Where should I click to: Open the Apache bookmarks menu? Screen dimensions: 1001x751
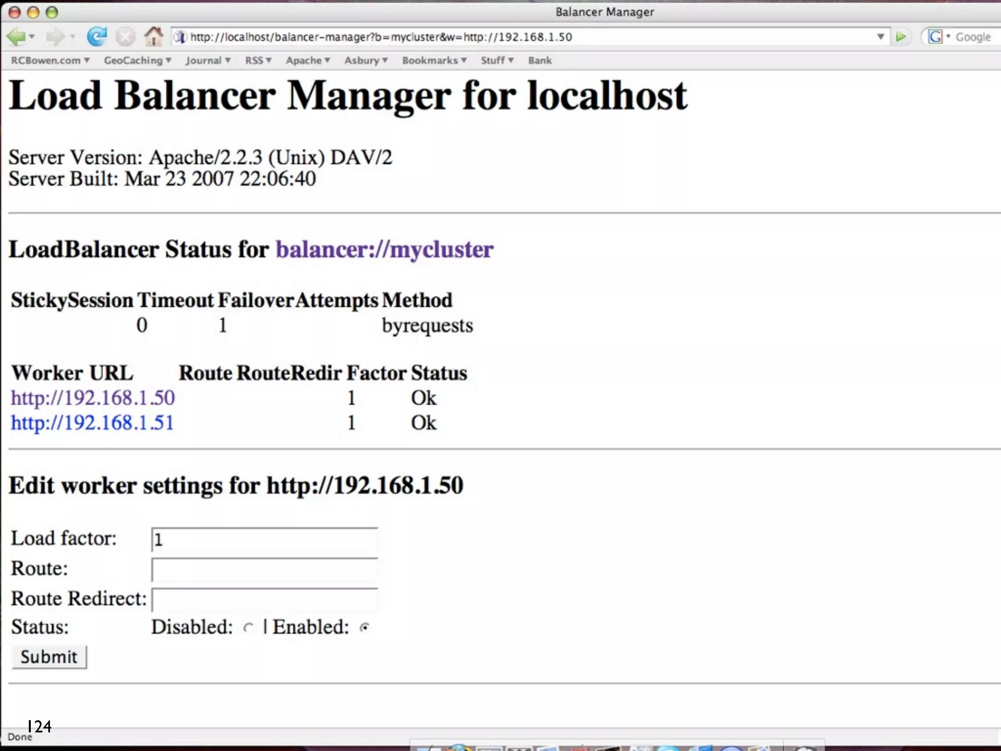(308, 60)
